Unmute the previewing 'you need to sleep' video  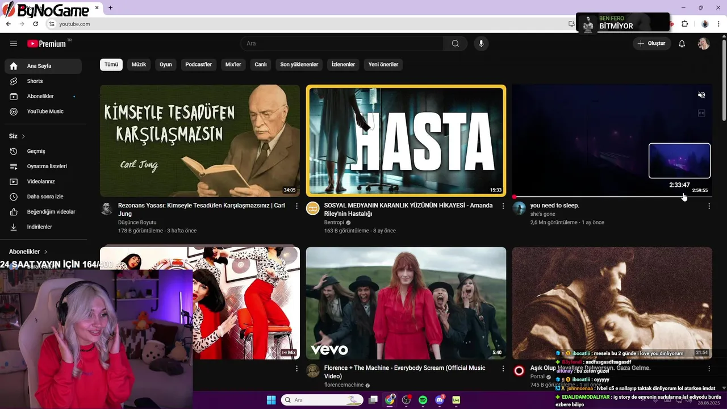pyautogui.click(x=701, y=95)
